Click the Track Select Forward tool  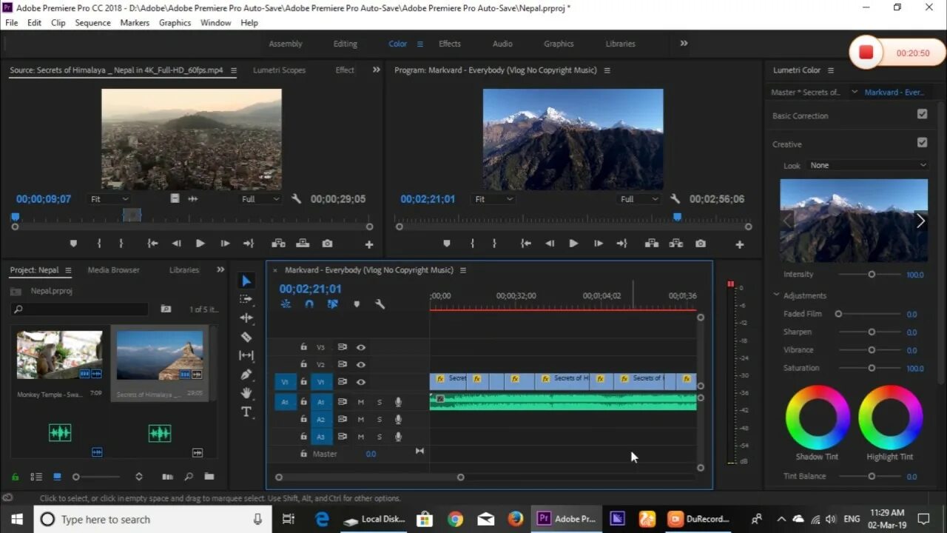[246, 299]
